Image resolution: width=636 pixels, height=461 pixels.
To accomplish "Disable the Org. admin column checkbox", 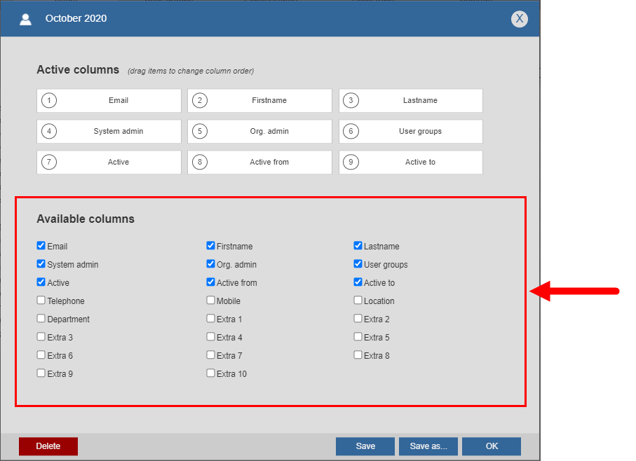I will pyautogui.click(x=210, y=263).
